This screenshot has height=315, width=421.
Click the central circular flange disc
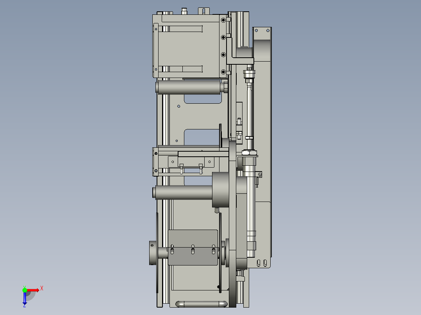pos(220,189)
